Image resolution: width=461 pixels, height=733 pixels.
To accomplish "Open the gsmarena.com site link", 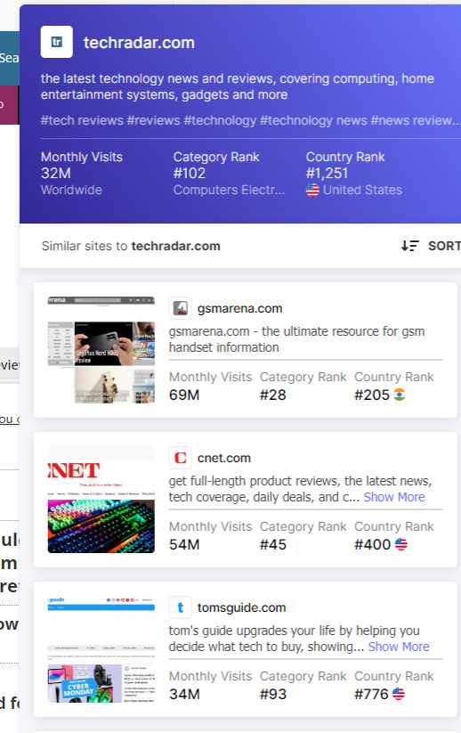I will pos(239,308).
